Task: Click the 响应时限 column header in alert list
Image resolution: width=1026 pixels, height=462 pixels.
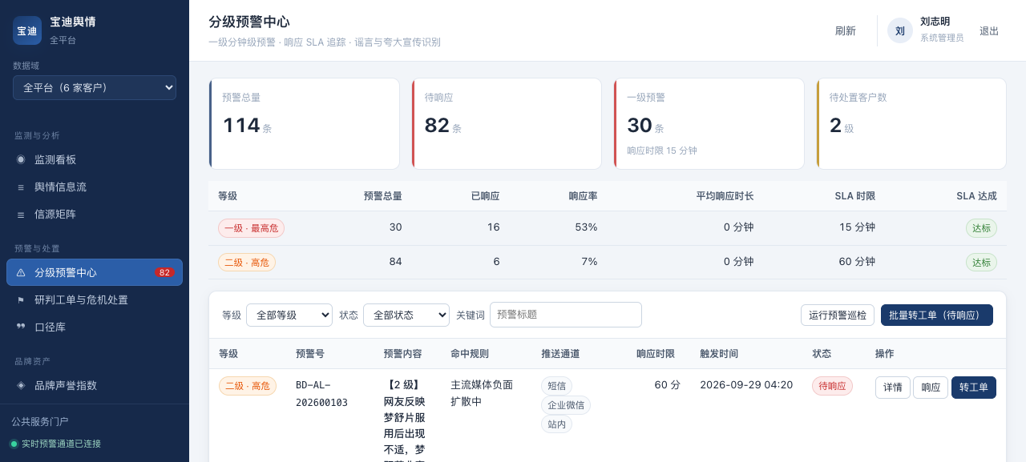Action: coord(655,354)
